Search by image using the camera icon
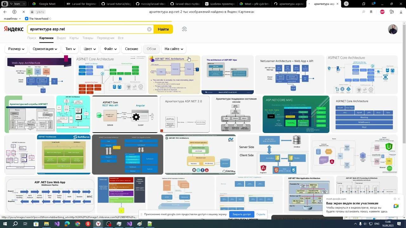 pos(184,29)
